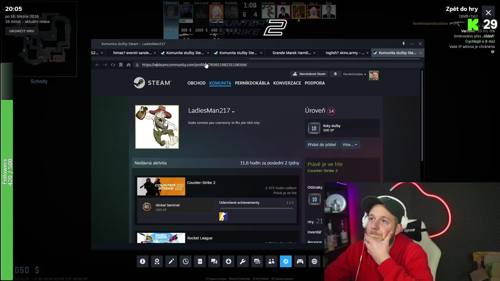Open the KOMUNITA menu item

[220, 83]
